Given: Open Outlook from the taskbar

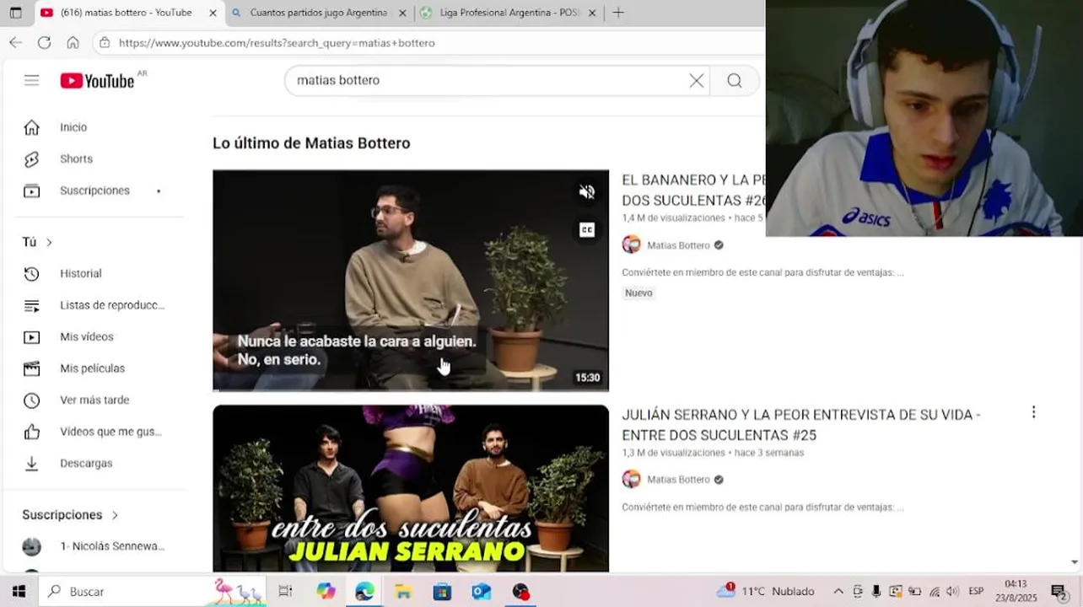Looking at the screenshot, I should tap(481, 591).
